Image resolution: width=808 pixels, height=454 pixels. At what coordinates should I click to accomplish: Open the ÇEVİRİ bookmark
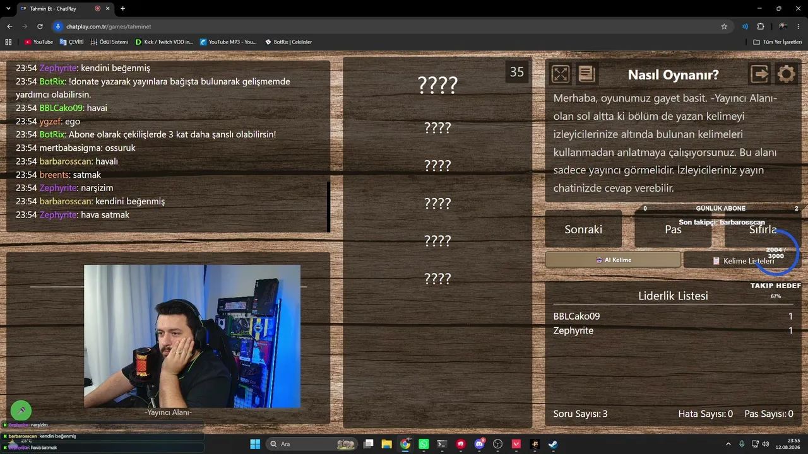pyautogui.click(x=71, y=42)
